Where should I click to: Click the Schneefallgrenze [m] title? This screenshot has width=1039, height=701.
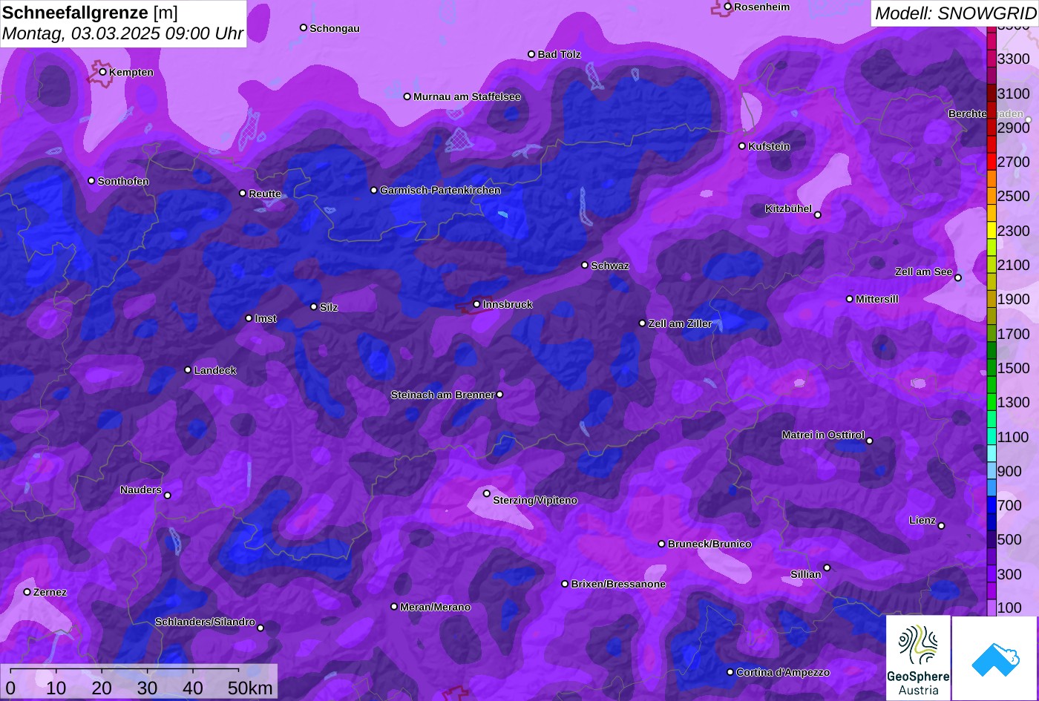pos(90,13)
